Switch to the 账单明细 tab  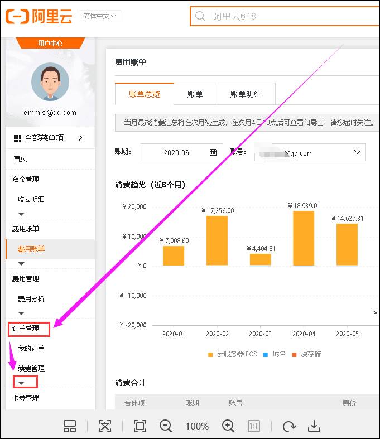tap(246, 94)
